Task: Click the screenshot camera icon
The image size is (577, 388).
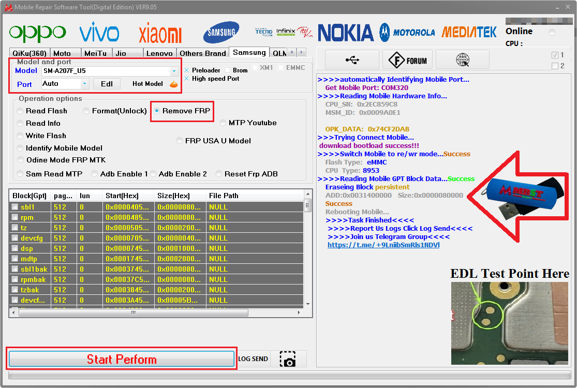Action: (x=288, y=359)
